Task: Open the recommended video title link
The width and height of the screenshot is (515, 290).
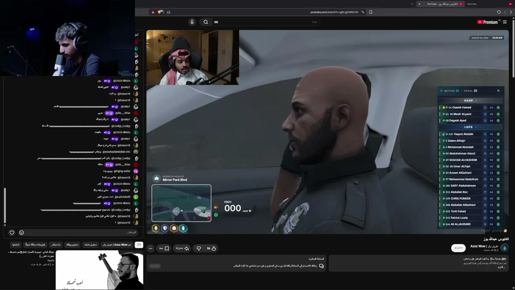Action: (x=31, y=254)
